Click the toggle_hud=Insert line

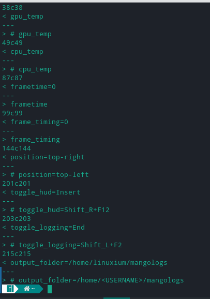(x=41, y=192)
